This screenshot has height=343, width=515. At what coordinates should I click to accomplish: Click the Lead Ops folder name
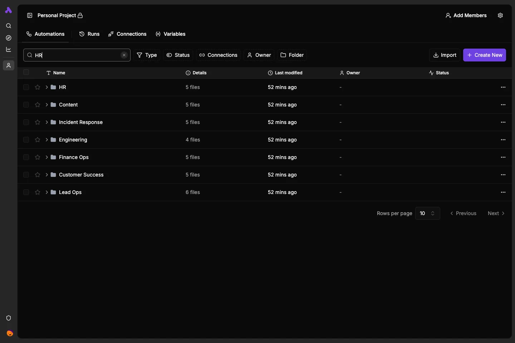pyautogui.click(x=70, y=192)
